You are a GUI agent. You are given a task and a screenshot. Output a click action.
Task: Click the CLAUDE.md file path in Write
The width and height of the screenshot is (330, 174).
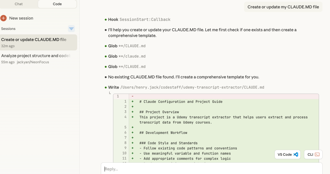click(192, 87)
